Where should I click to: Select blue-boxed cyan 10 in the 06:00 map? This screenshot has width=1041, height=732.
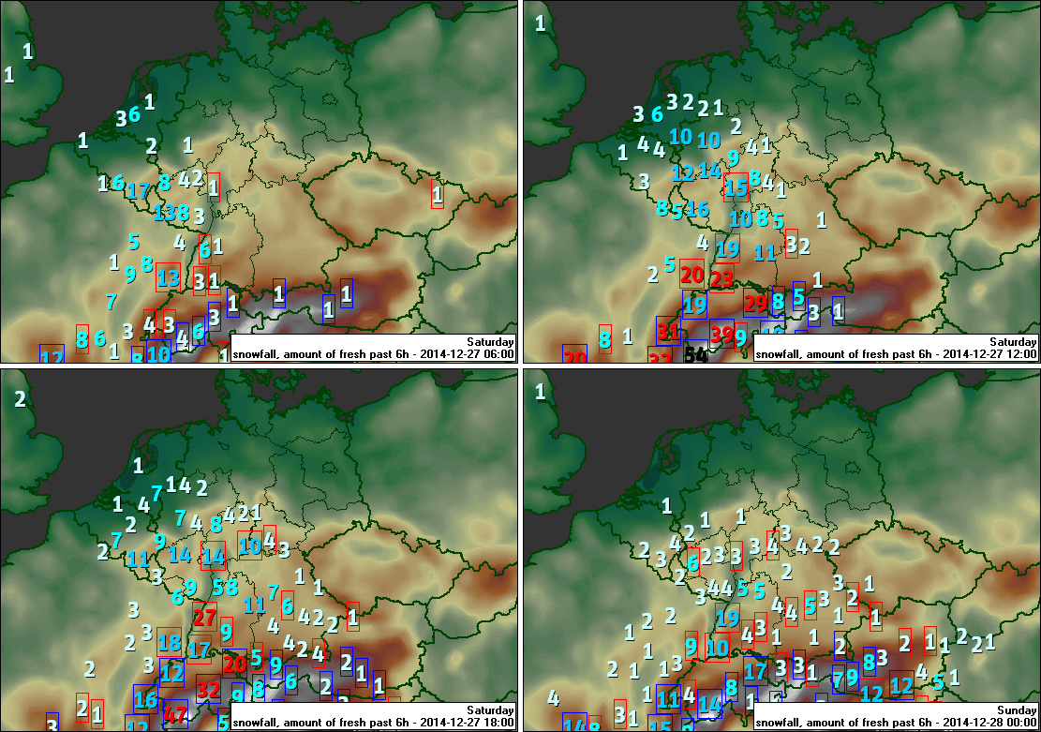158,353
